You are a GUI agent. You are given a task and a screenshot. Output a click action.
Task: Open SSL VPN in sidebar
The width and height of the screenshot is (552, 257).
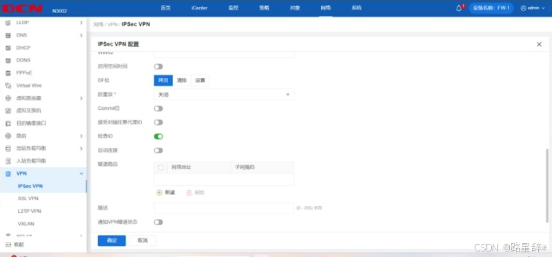coord(28,198)
